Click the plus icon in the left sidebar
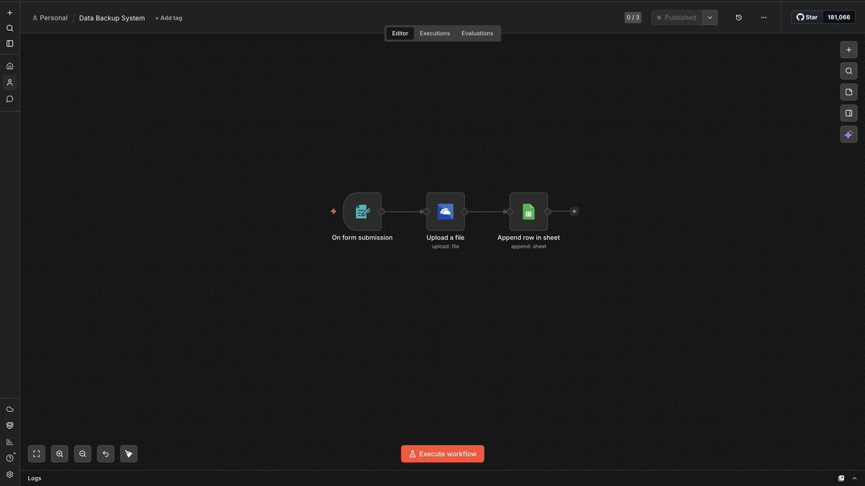 pyautogui.click(x=9, y=12)
